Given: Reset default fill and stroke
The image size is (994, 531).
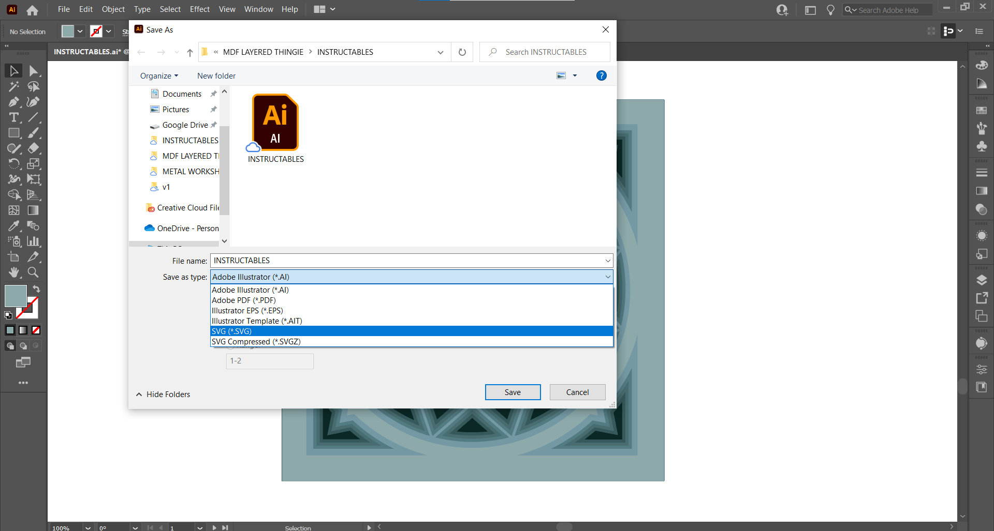Looking at the screenshot, I should coord(8,315).
